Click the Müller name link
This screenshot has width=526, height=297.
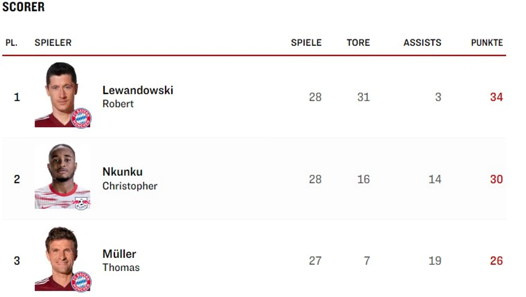[x=119, y=254]
